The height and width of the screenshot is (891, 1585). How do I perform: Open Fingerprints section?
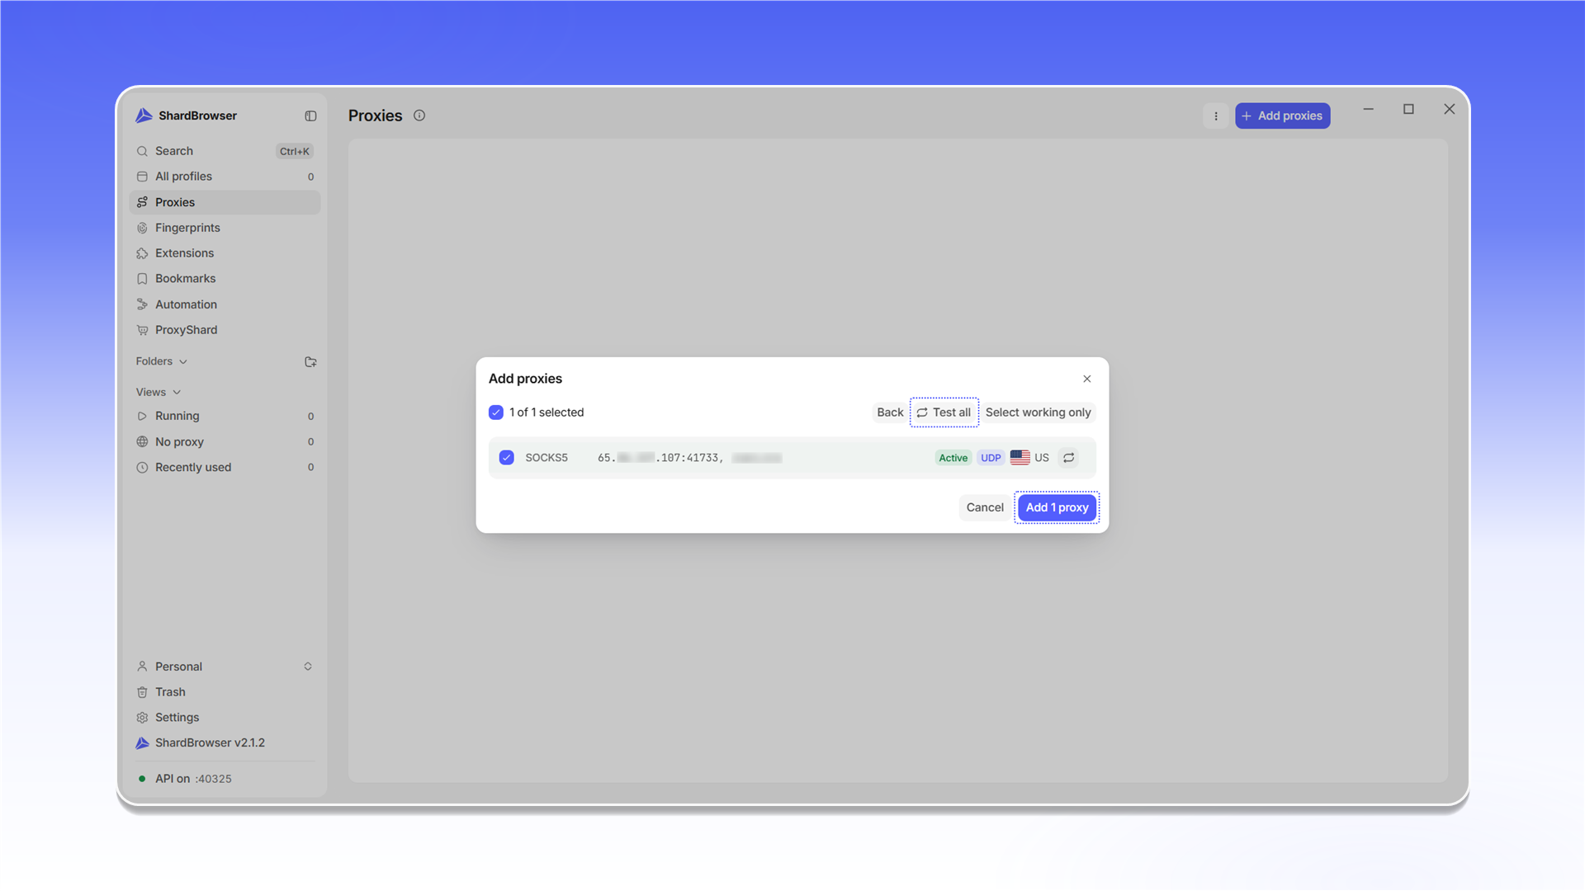click(x=225, y=228)
